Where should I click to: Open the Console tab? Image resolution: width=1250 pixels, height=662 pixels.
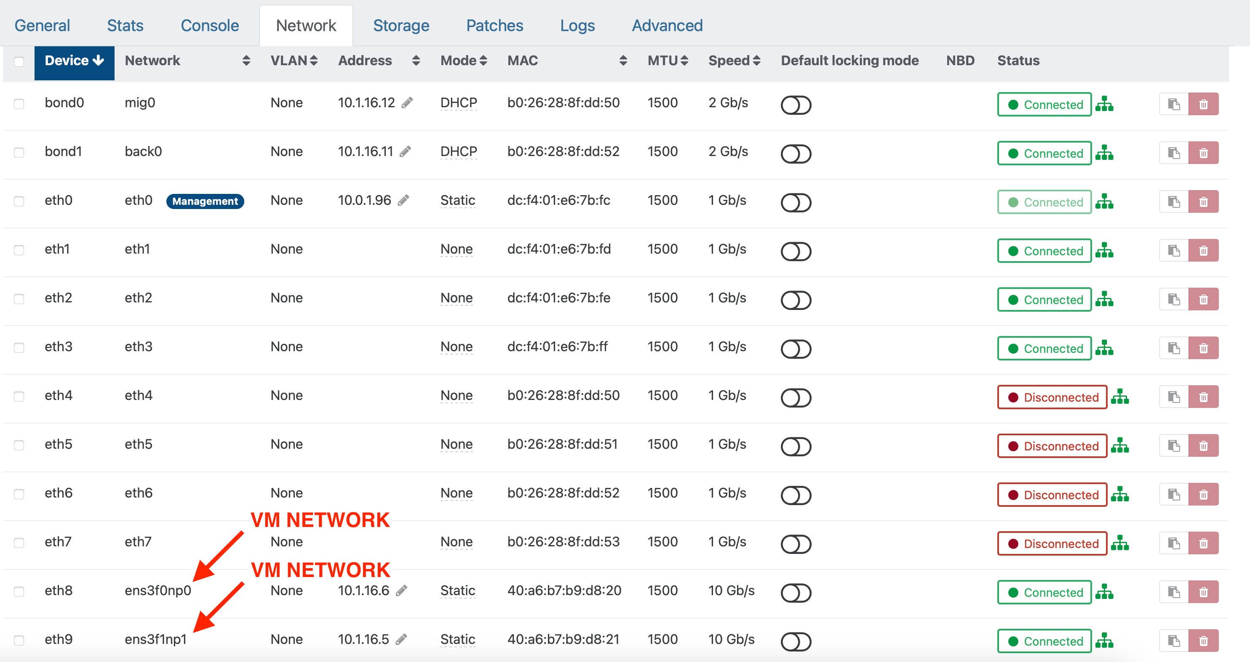(x=210, y=25)
